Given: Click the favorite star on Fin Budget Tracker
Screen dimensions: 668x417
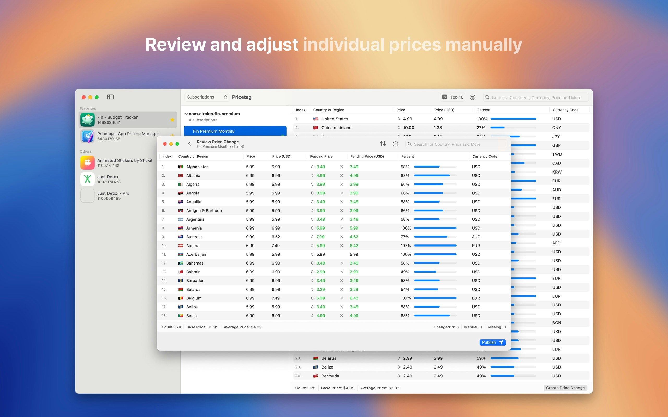Looking at the screenshot, I should pos(172,120).
